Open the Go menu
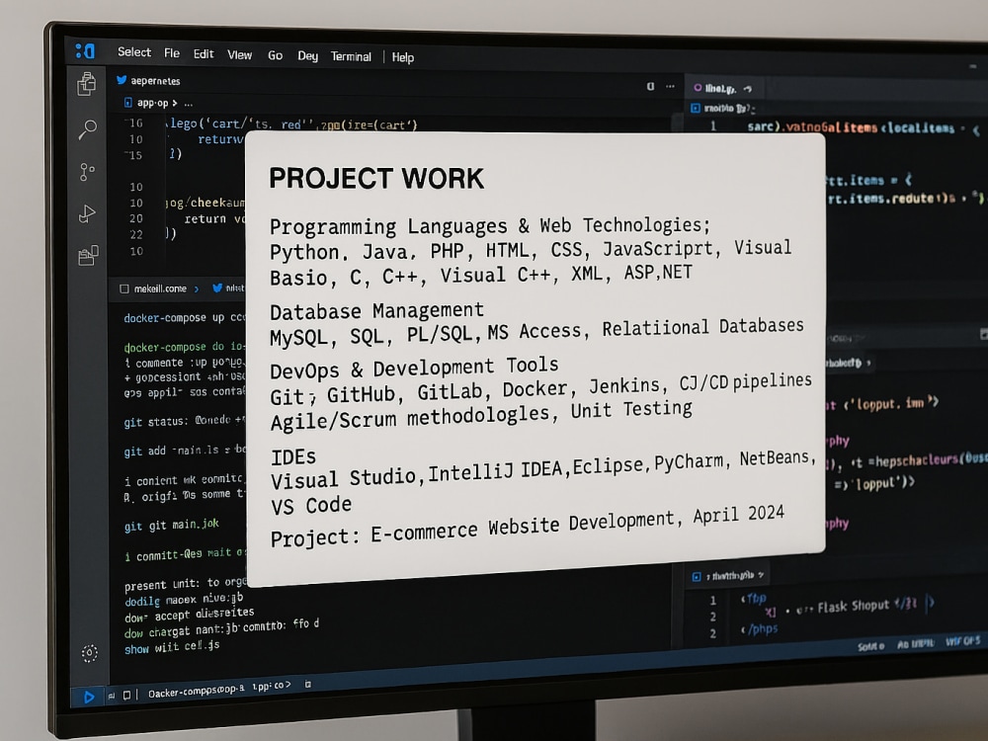Screen dimensions: 988x741 276,55
